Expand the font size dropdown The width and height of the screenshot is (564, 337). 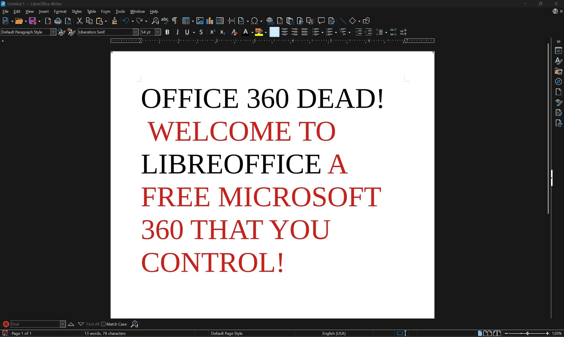click(158, 32)
